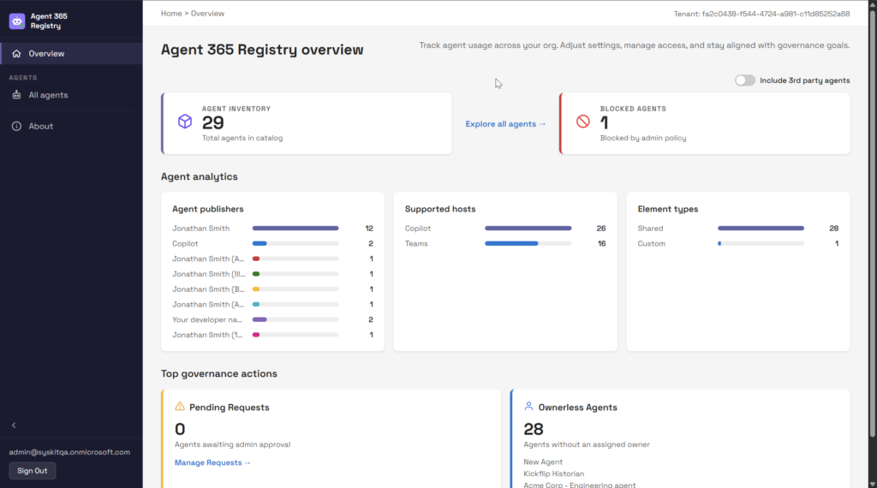Open the About menu item
This screenshot has width=877, height=488.
(72, 127)
